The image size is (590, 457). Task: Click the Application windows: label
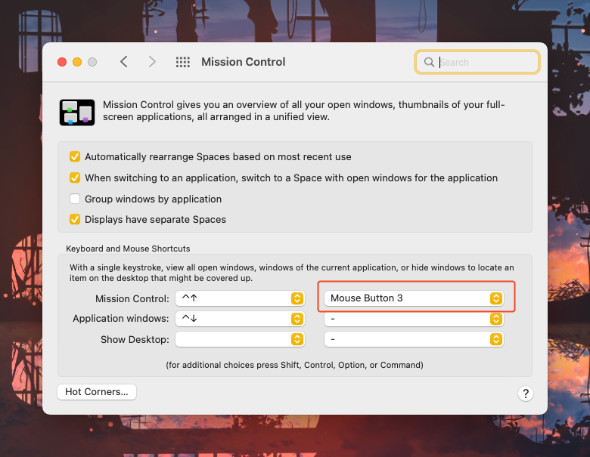click(121, 318)
